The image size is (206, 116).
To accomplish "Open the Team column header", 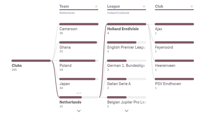I will point(64,6).
